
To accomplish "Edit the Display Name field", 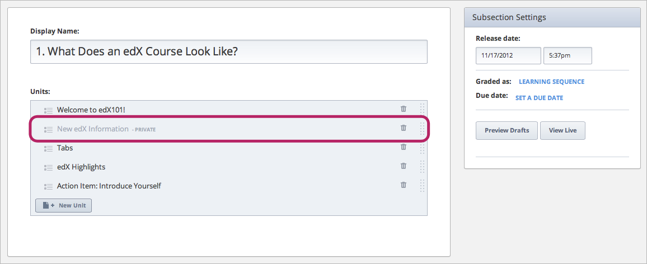I will 228,51.
